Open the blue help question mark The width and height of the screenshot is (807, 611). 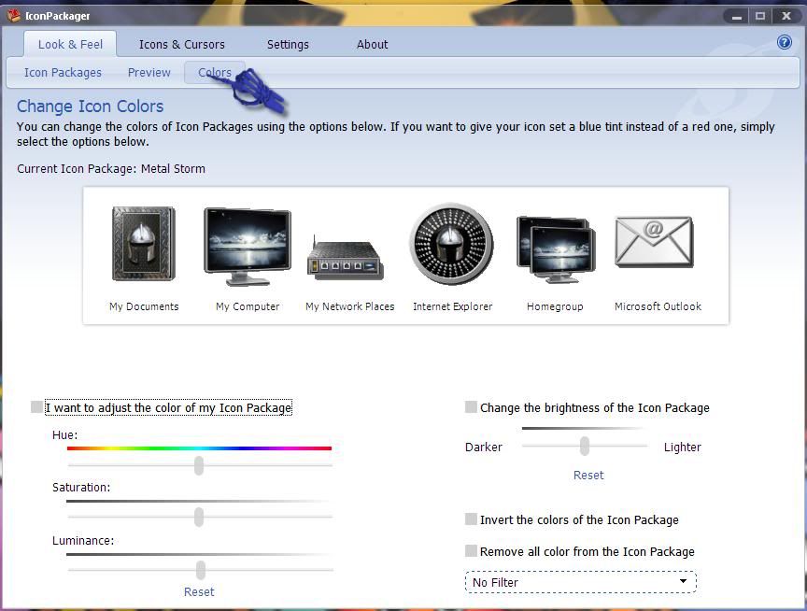pyautogui.click(x=785, y=42)
